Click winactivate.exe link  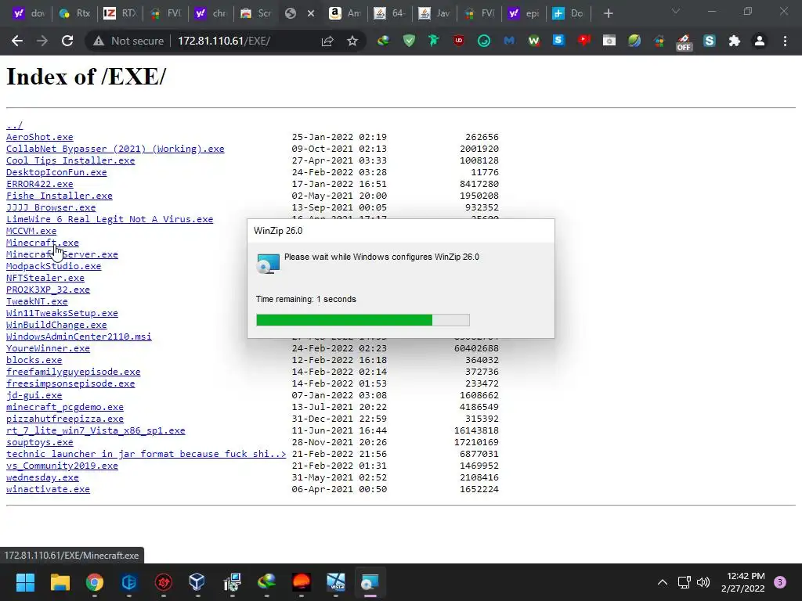pyautogui.click(x=48, y=490)
